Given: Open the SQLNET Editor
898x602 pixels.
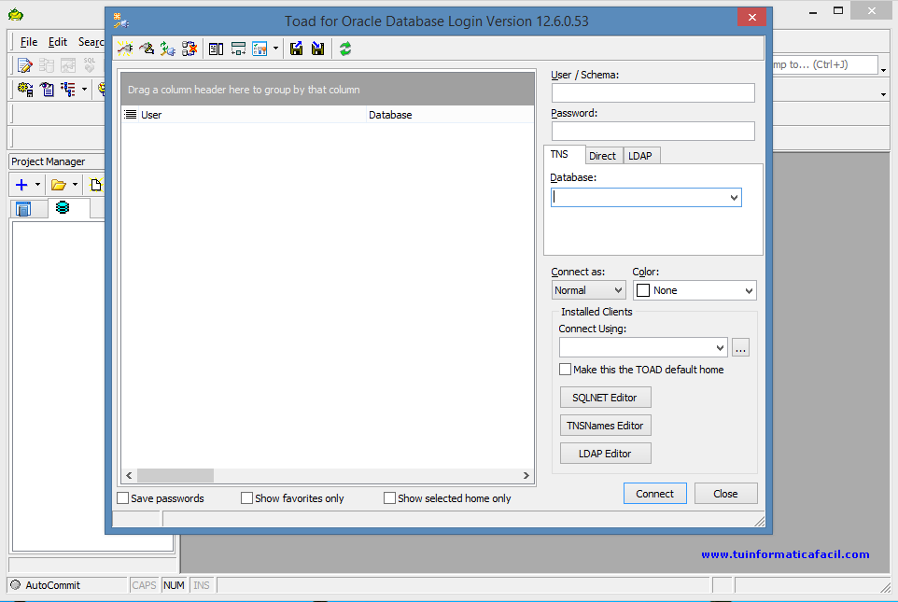Looking at the screenshot, I should 605,398.
